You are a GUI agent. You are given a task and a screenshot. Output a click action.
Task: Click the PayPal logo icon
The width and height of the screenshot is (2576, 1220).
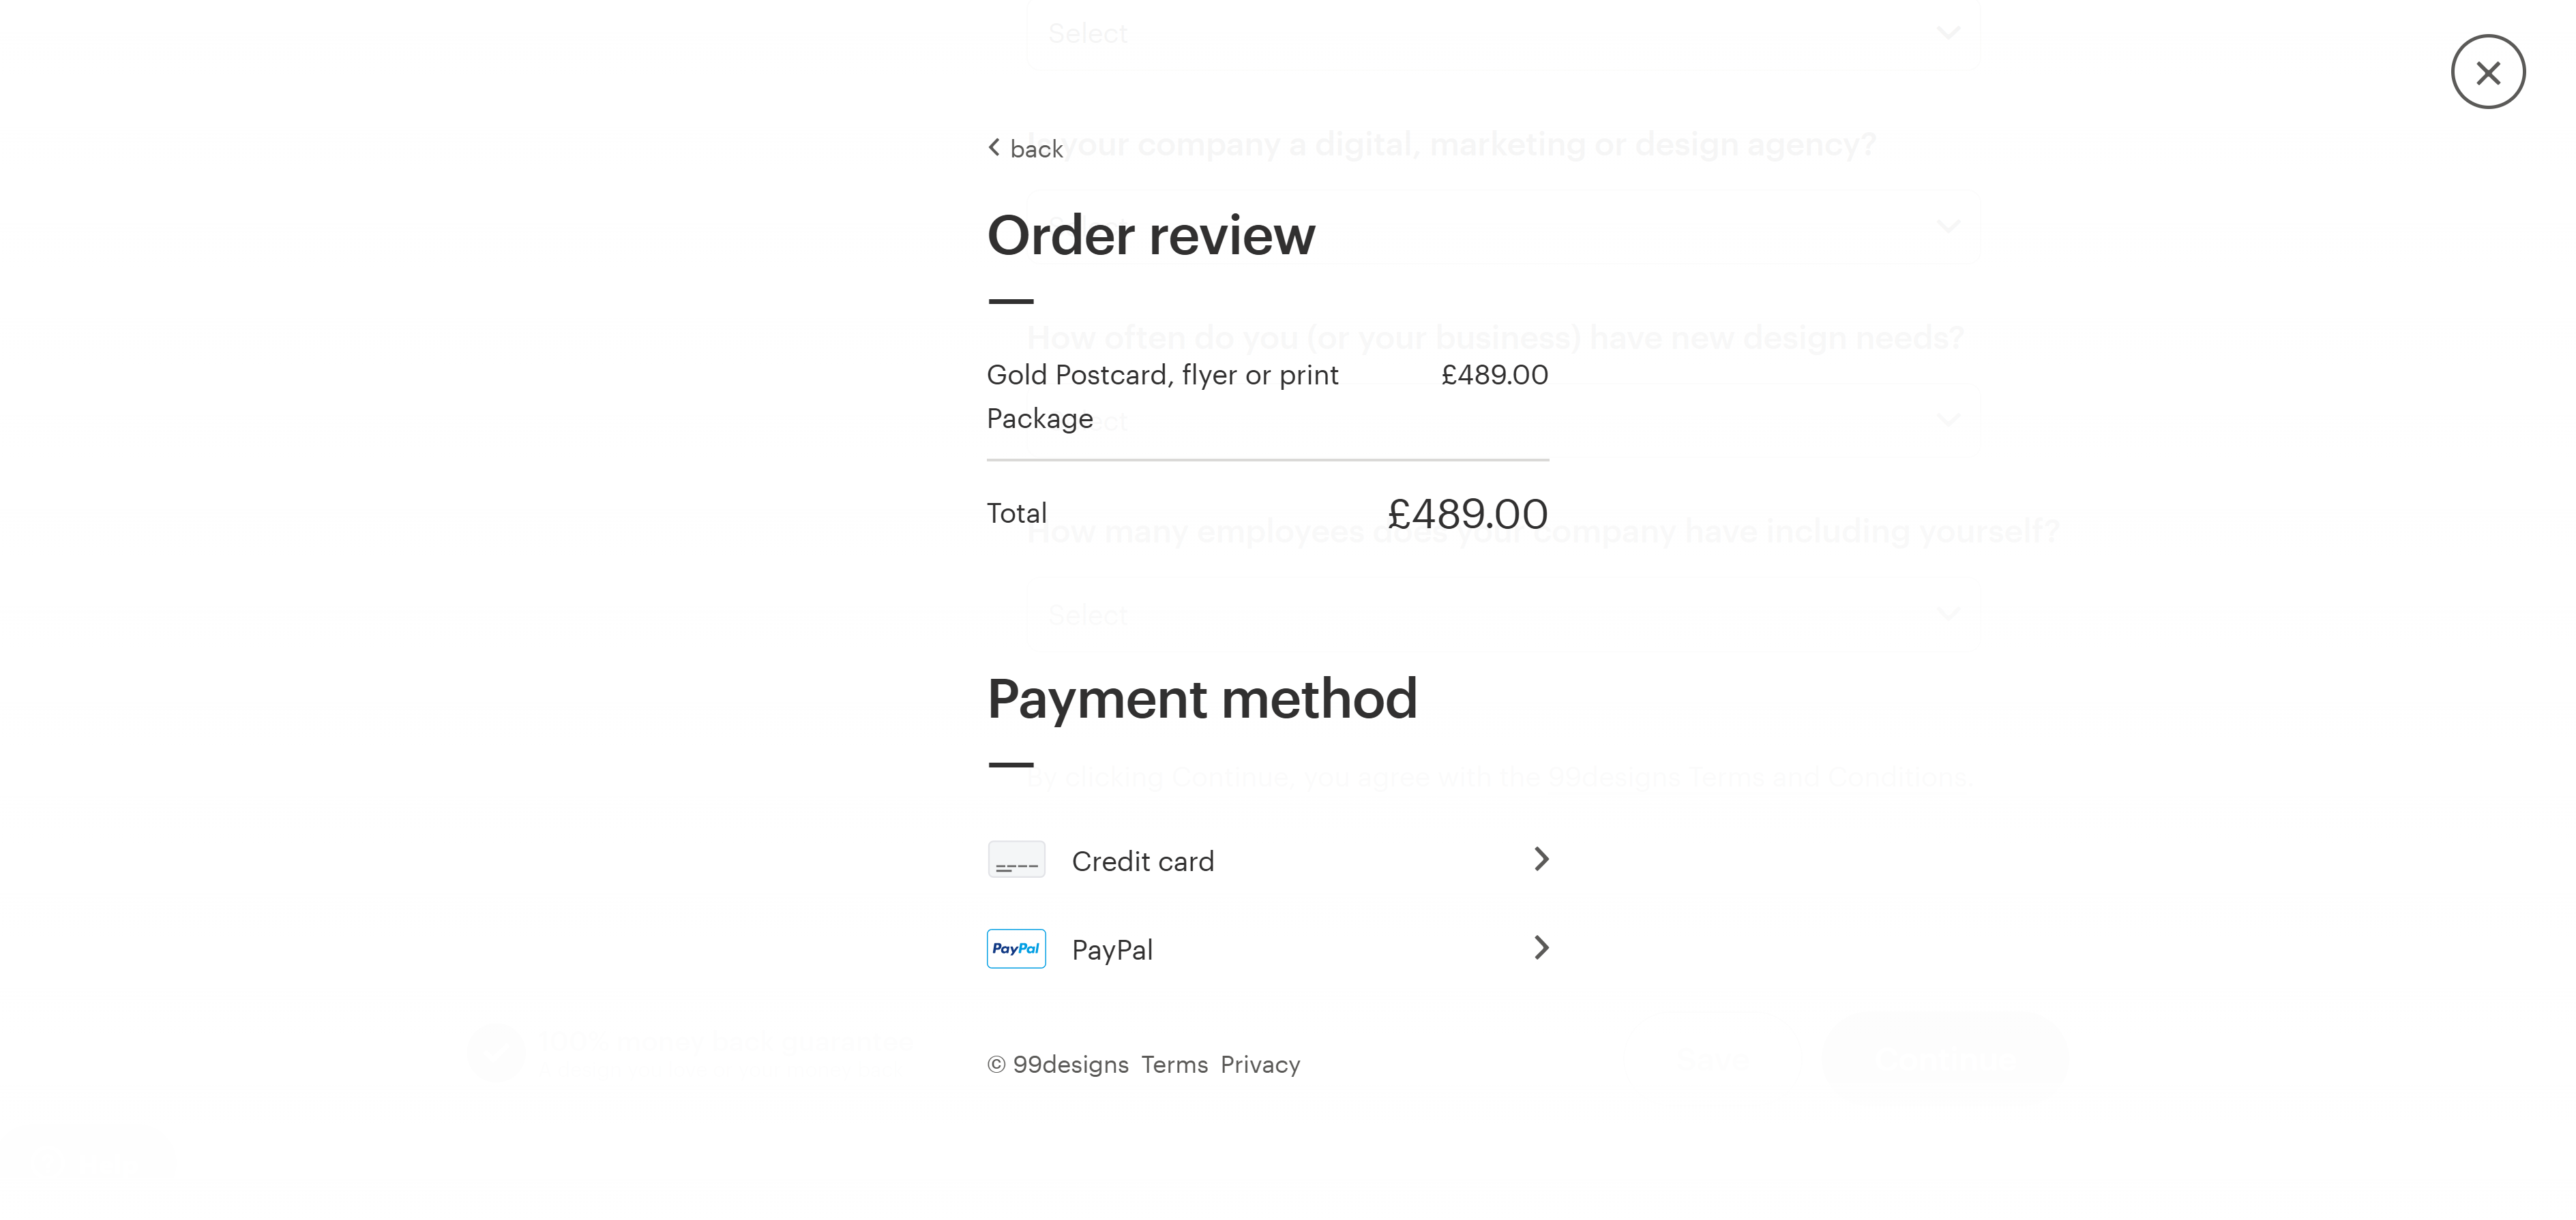(x=1016, y=948)
